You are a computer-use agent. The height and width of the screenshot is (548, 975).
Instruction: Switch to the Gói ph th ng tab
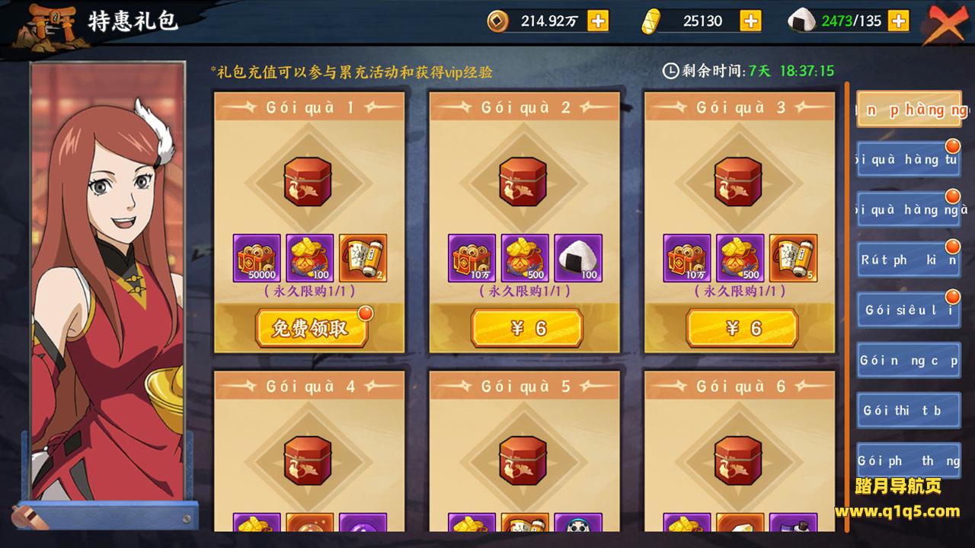coord(909,461)
